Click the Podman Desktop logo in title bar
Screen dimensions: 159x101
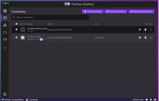(x=67, y=4)
